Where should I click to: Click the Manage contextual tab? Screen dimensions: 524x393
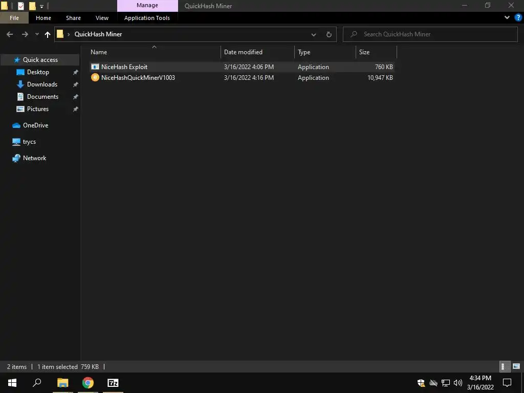coord(147,5)
